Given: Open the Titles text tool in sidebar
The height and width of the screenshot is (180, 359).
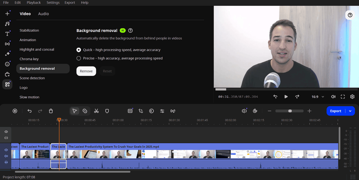Looking at the screenshot, I should click(7, 34).
